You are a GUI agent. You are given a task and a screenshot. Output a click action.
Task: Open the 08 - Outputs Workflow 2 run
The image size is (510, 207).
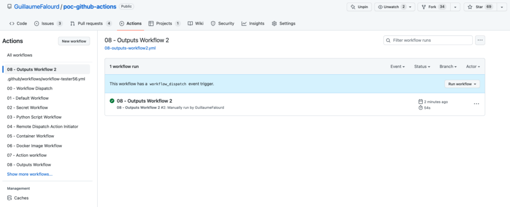[x=144, y=101]
